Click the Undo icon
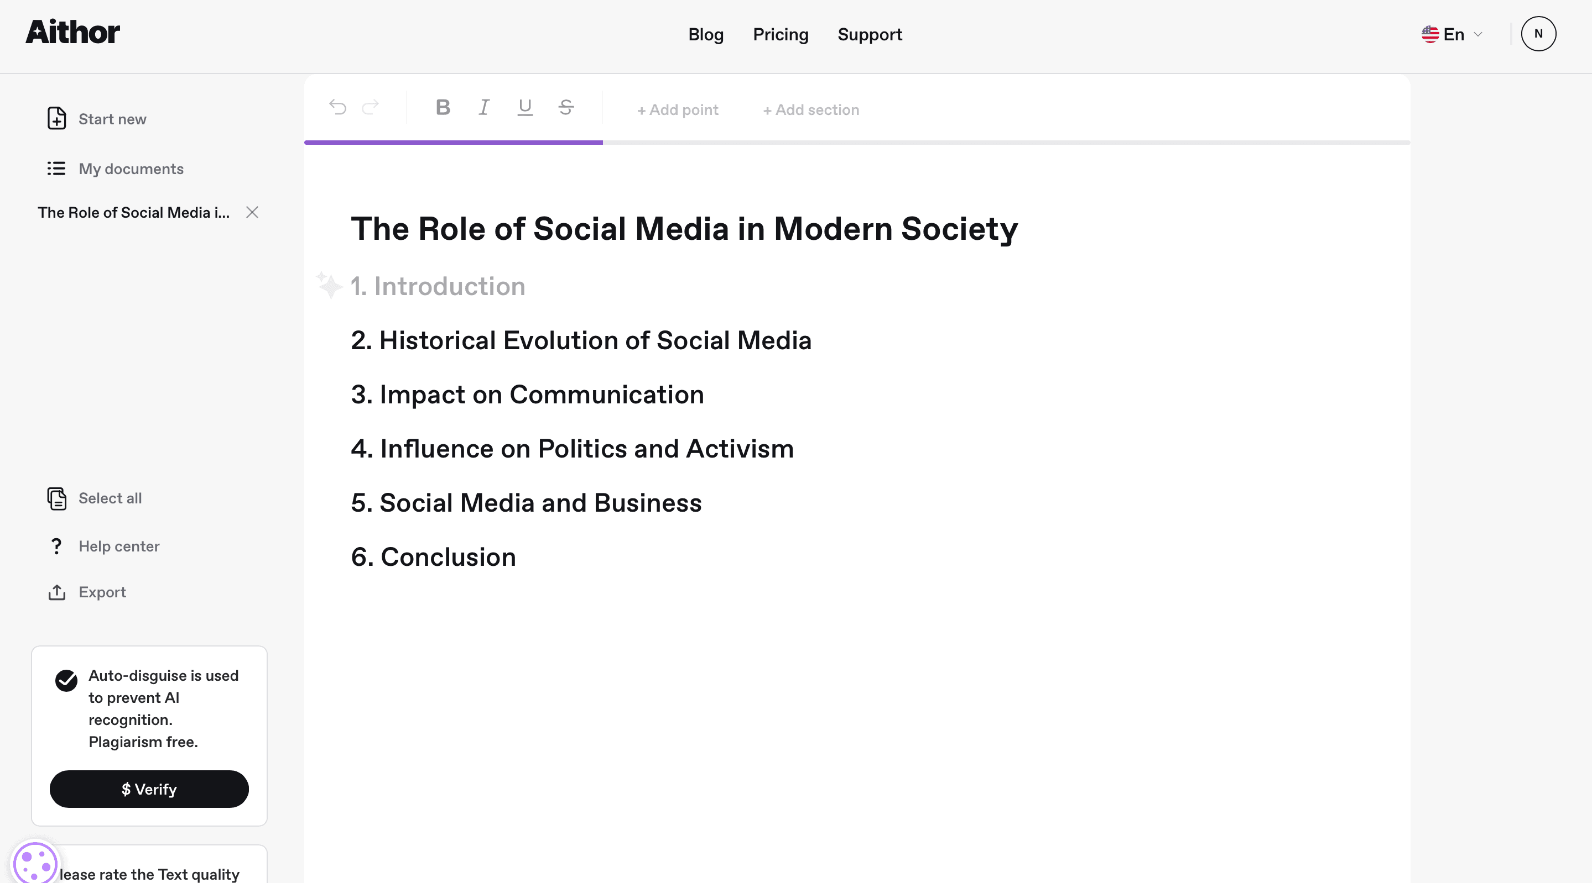Image resolution: width=1592 pixels, height=883 pixels. [339, 108]
